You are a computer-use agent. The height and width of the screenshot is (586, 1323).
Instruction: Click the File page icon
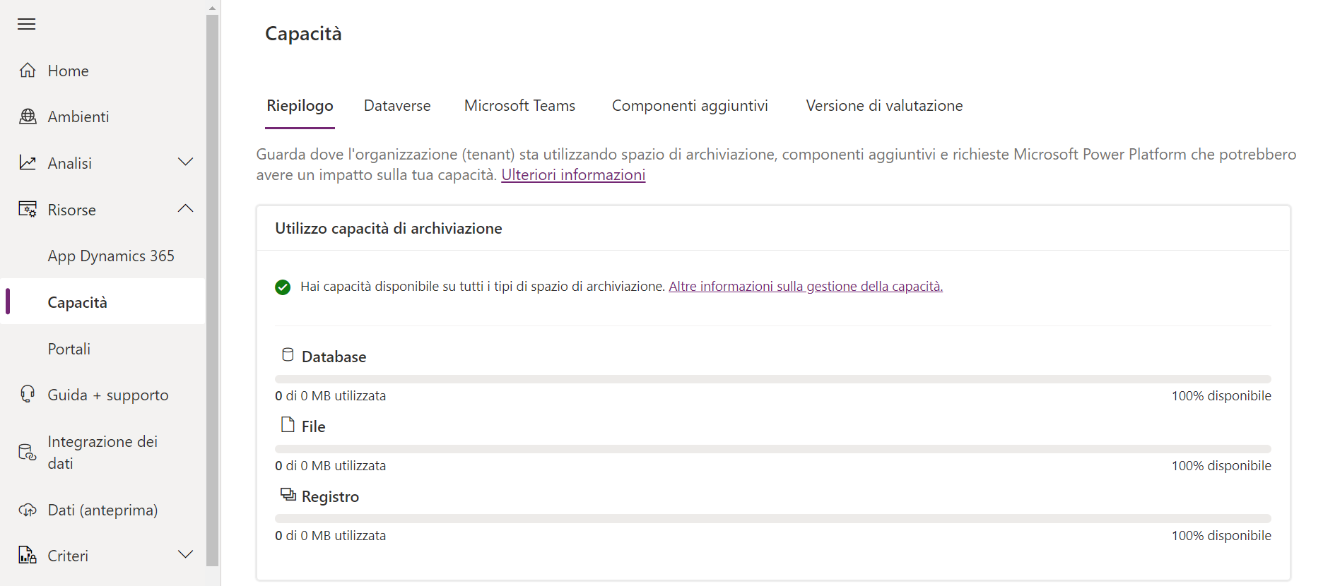click(288, 424)
